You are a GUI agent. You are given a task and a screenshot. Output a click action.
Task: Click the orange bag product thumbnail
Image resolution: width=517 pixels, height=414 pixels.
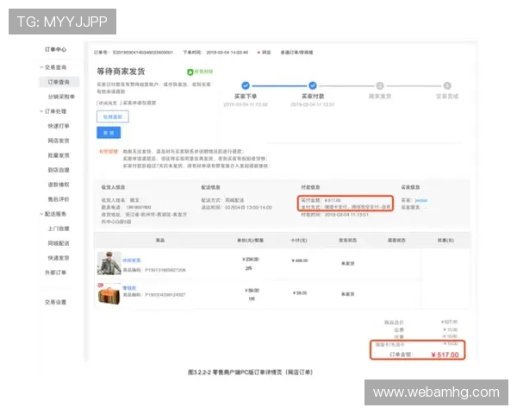click(x=109, y=294)
